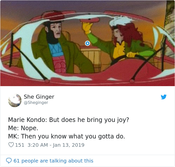175x167 pixels.
Task: Open Twitter via the blue bird logo
Action: [163, 97]
